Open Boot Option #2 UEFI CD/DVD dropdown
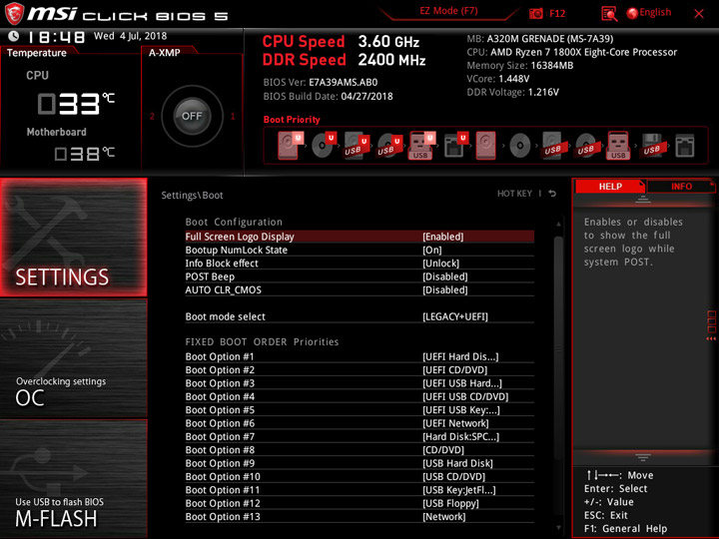The width and height of the screenshot is (719, 539). [455, 370]
